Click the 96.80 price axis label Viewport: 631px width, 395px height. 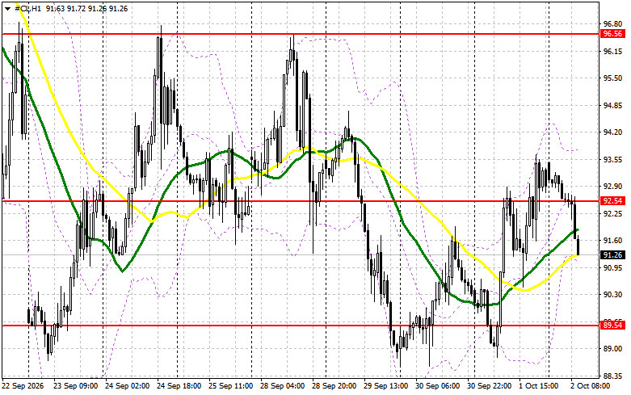[x=612, y=24]
